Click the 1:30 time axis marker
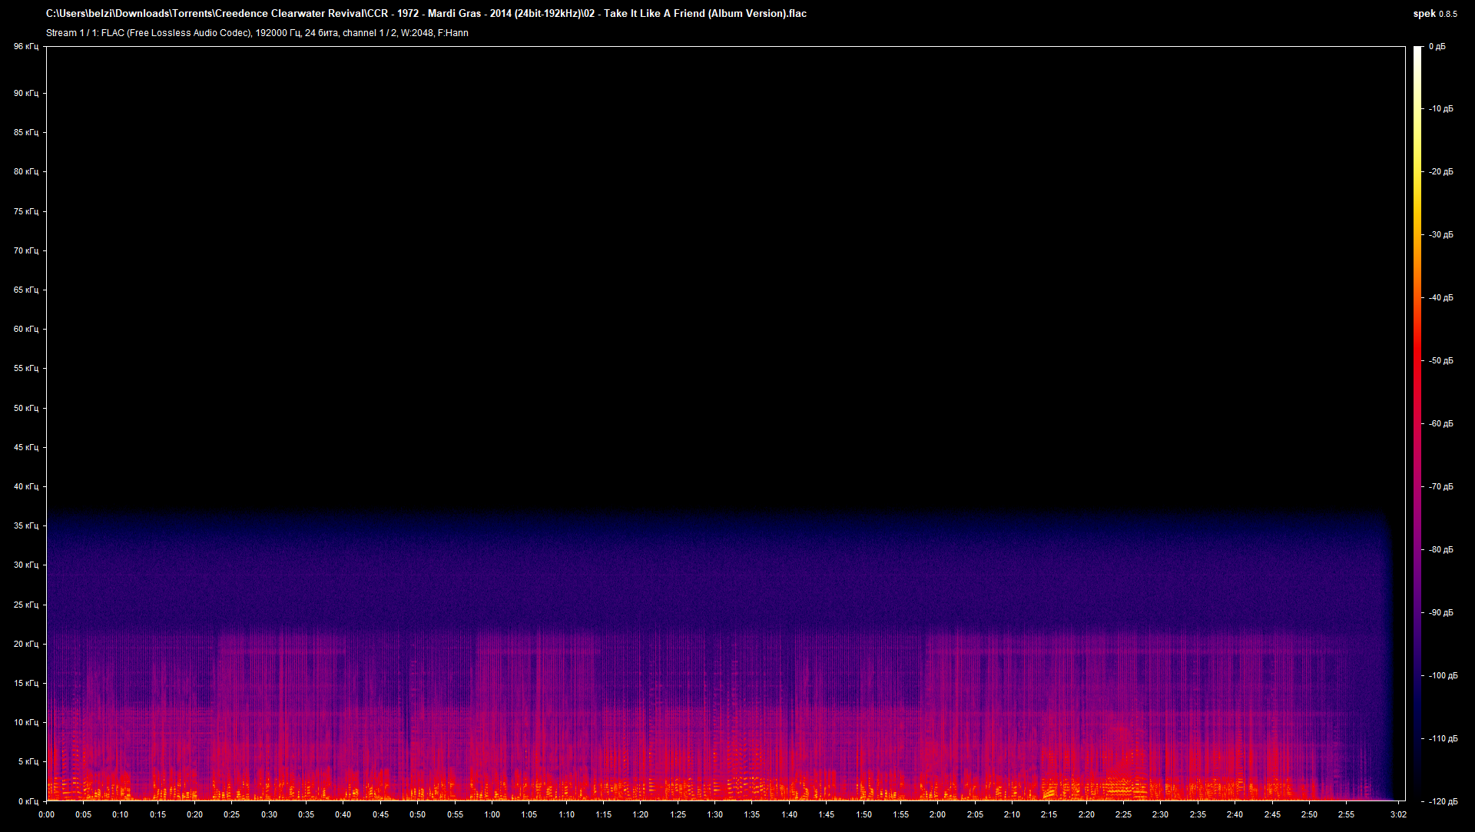Viewport: 1475px width, 832px height. tap(714, 814)
